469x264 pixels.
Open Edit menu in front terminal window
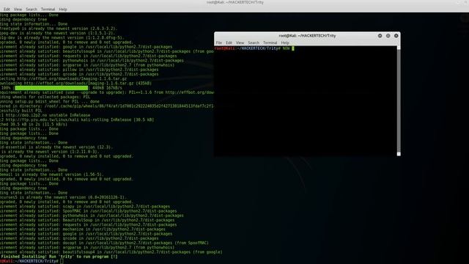229,43
